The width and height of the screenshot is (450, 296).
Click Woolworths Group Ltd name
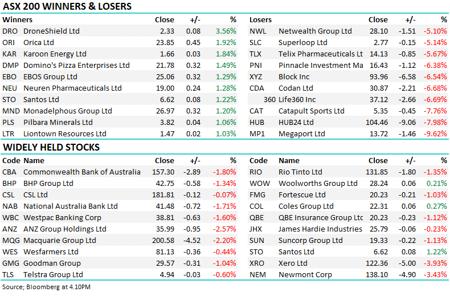click(318, 184)
